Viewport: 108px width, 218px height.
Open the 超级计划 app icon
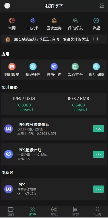tap(33, 67)
